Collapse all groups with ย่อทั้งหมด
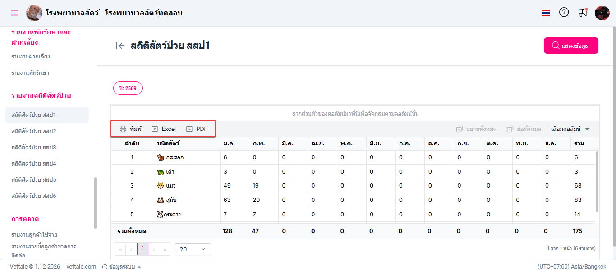The width and height of the screenshot is (616, 273). click(x=524, y=129)
